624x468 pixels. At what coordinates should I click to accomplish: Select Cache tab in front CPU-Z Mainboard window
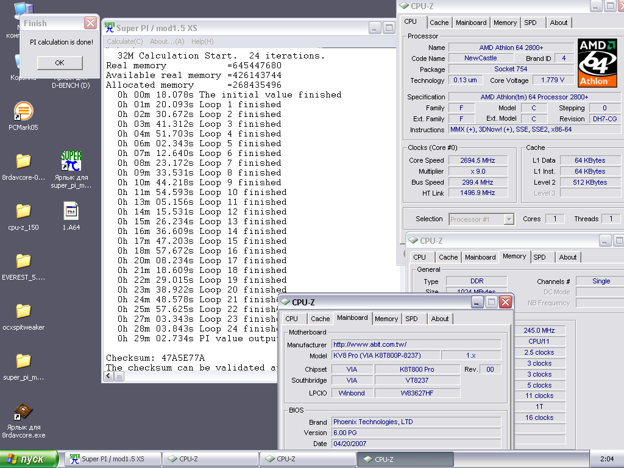pyautogui.click(x=321, y=319)
